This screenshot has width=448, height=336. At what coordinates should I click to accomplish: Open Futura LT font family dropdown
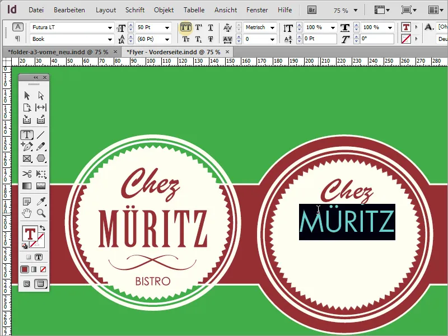110,27
